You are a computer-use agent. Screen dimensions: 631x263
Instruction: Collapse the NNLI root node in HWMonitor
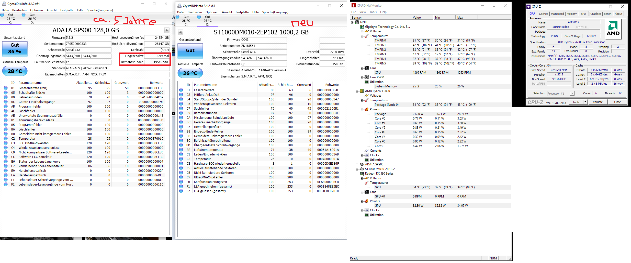(x=352, y=22)
